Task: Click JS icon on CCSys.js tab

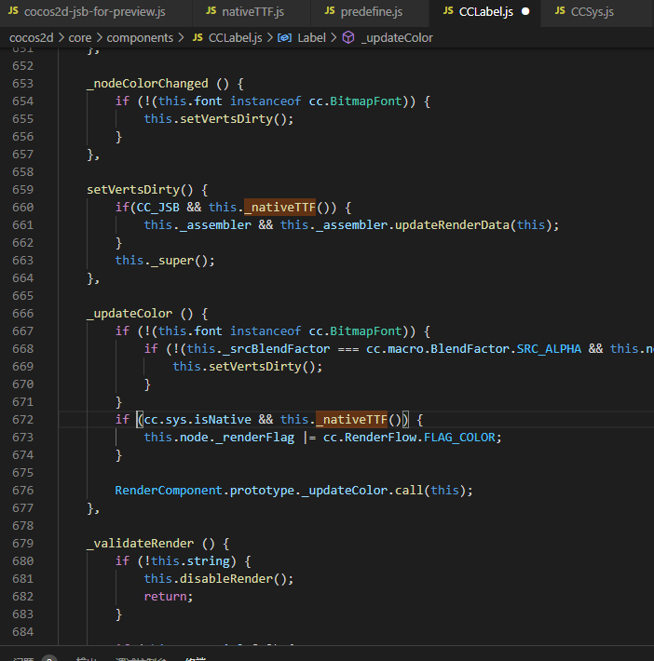Action: click(x=559, y=12)
